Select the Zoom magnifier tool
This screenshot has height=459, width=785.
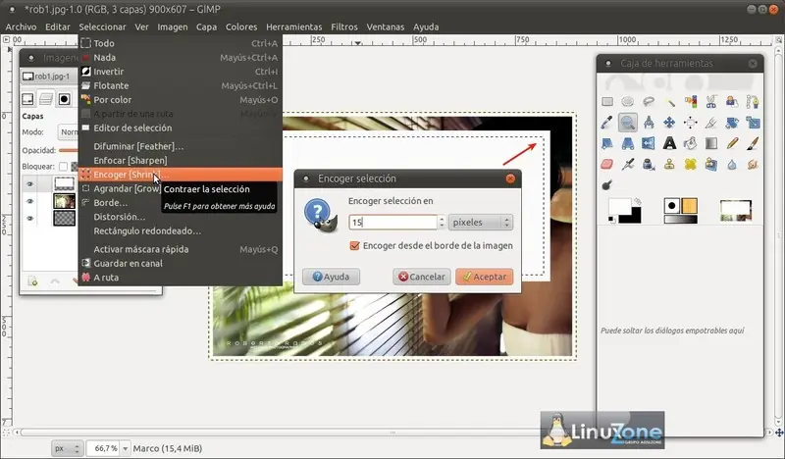(x=628, y=123)
